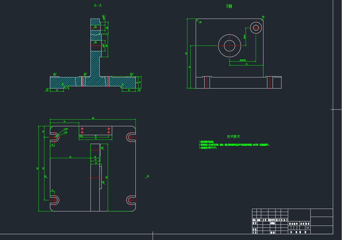
Task: Click the 76 horizontal dimension in B view
Action: tap(246, 64)
